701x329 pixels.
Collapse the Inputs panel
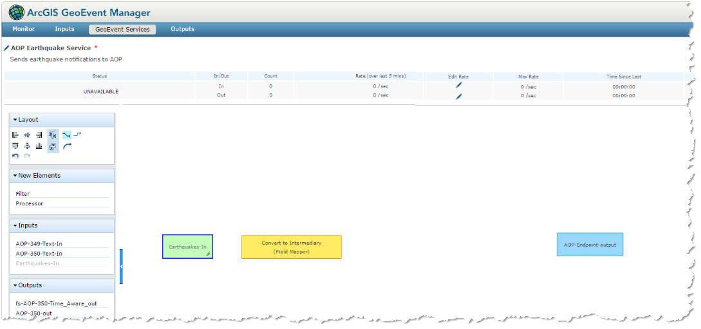(x=15, y=226)
